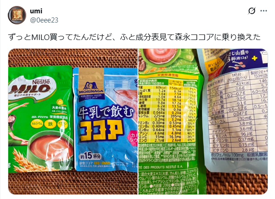Open the more options ellipsis menu
Screen dimensions: 275x199
pos(264,11)
